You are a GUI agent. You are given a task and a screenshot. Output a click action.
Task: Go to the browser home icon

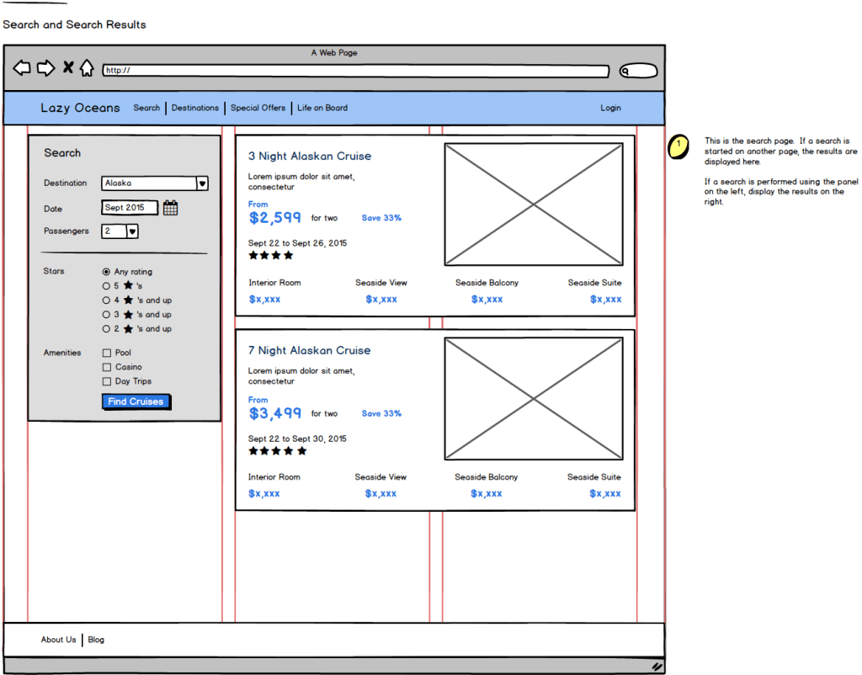(87, 68)
